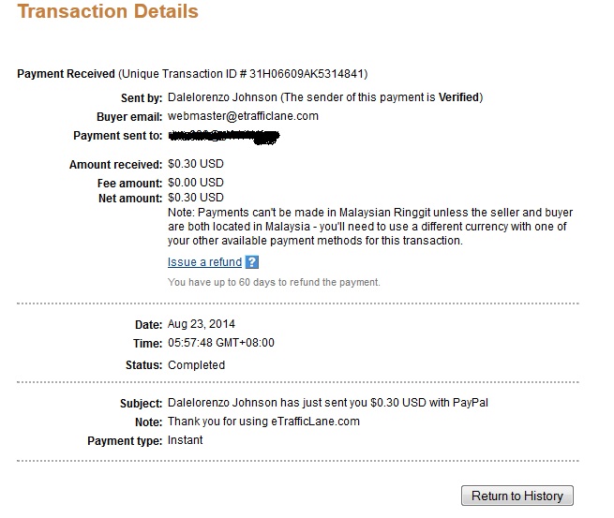
Task: Click buyer email webmaster@etrafficlane.com
Action: (243, 116)
